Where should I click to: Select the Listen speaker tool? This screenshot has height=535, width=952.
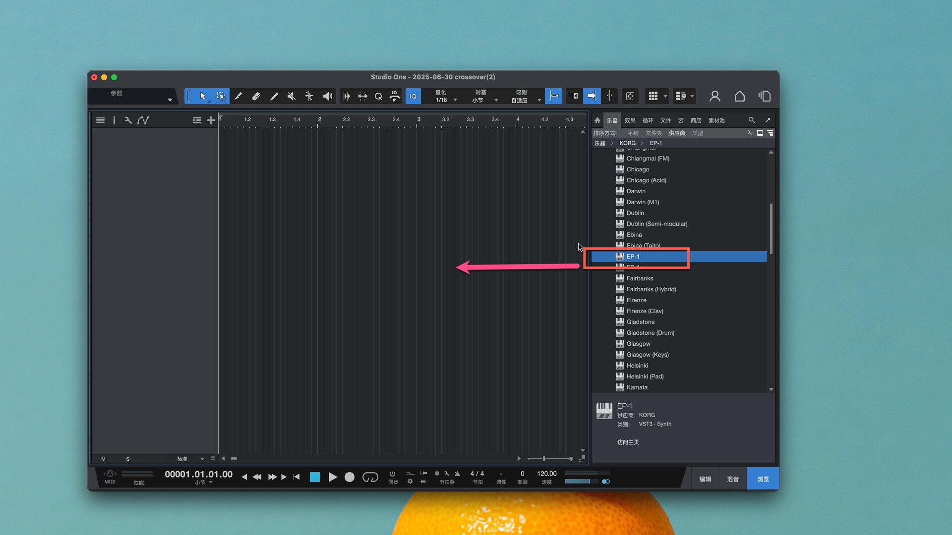click(327, 96)
